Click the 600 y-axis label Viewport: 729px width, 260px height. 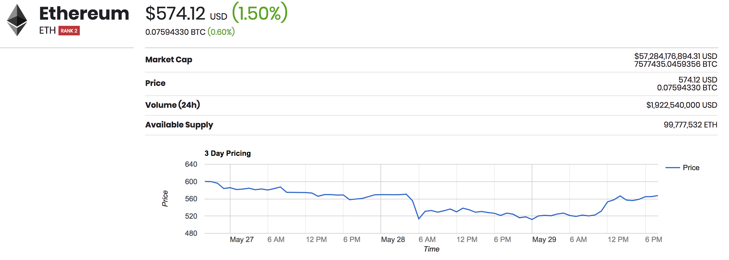tap(191, 182)
